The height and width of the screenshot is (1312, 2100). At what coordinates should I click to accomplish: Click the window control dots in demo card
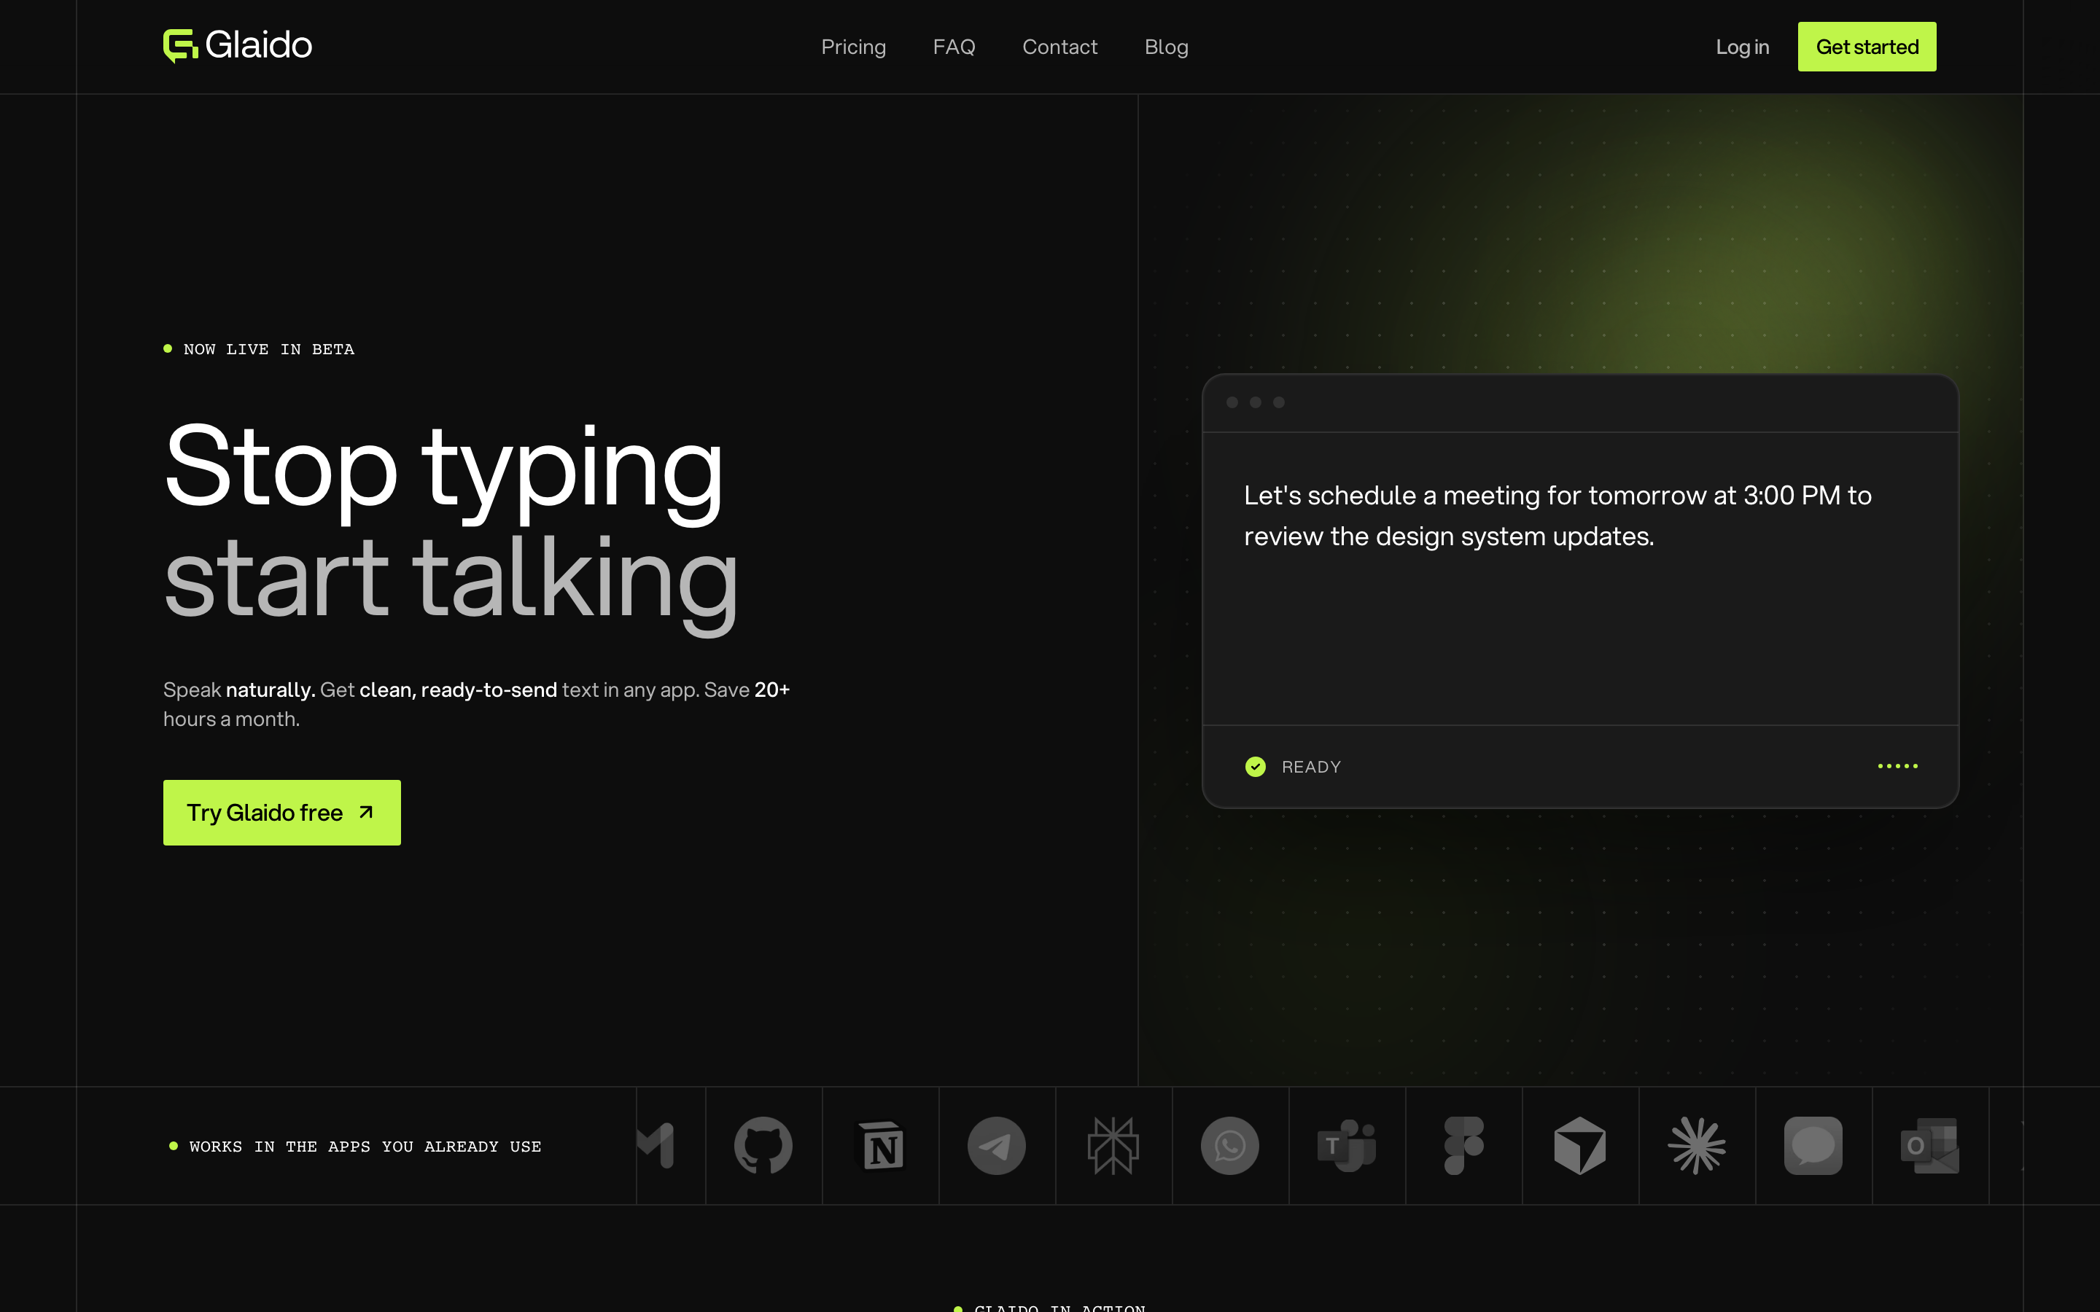(x=1255, y=402)
